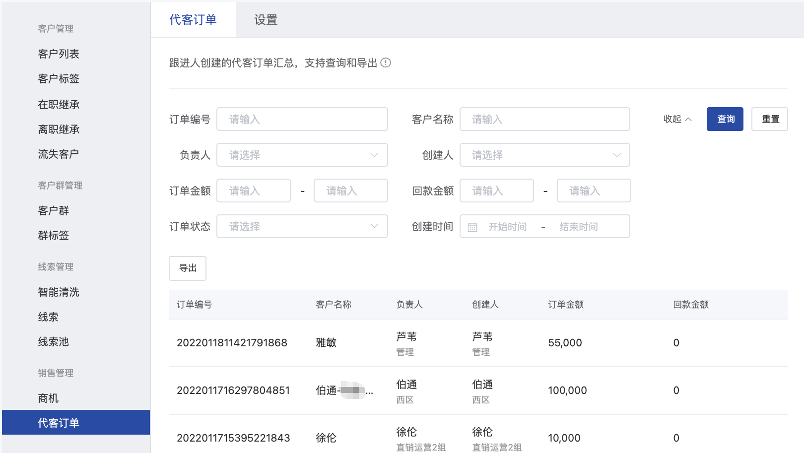Viewport: 804px width, 453px height.
Task: Open 线索池 in the sidebar
Action: point(54,341)
